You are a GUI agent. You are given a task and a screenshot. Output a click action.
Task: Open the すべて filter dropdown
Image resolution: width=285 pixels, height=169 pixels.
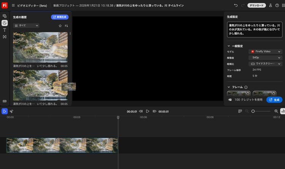[26, 26]
